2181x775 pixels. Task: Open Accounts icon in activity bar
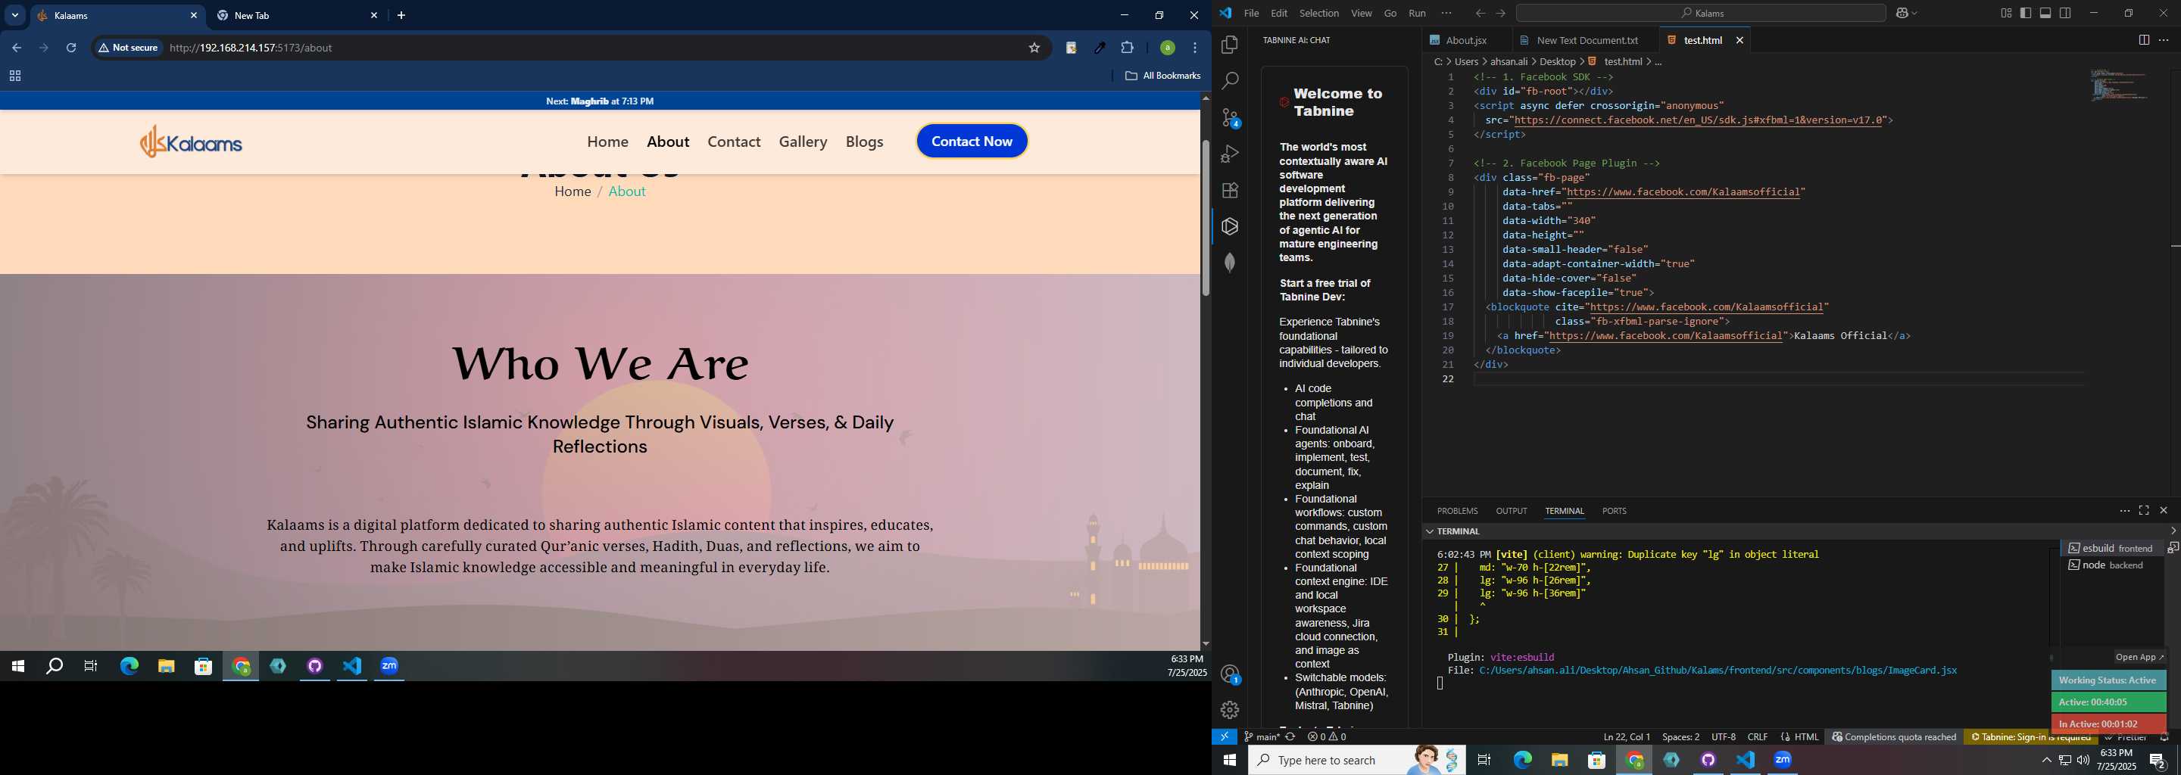[x=1230, y=674]
